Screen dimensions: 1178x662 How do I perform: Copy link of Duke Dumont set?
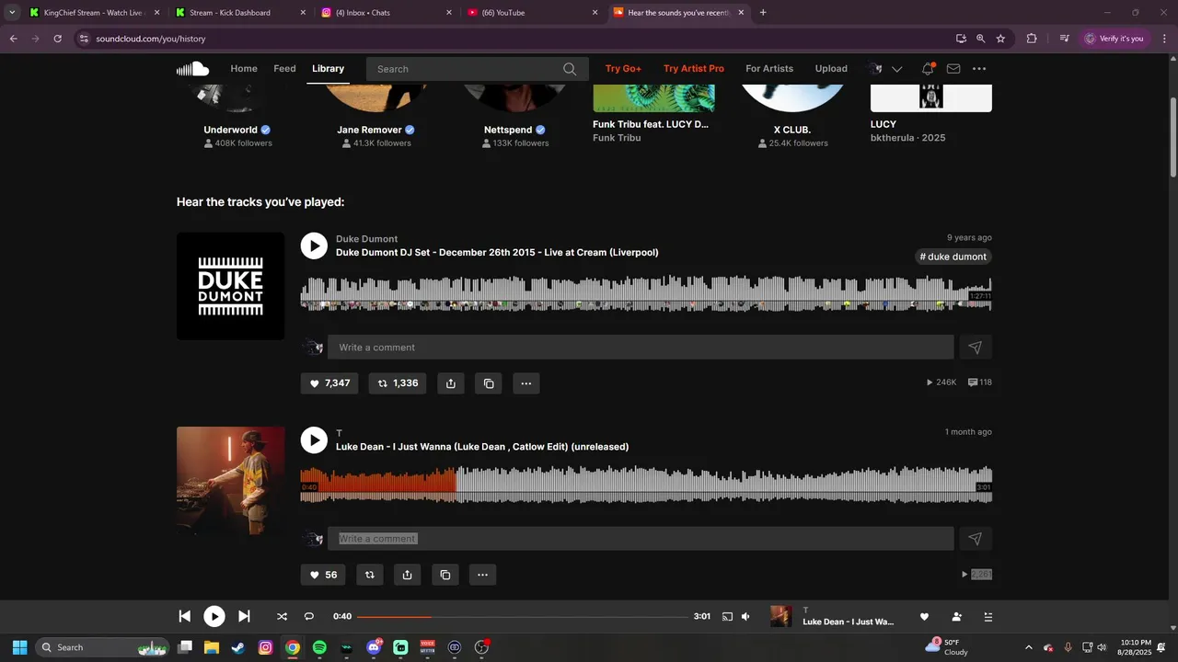click(489, 383)
